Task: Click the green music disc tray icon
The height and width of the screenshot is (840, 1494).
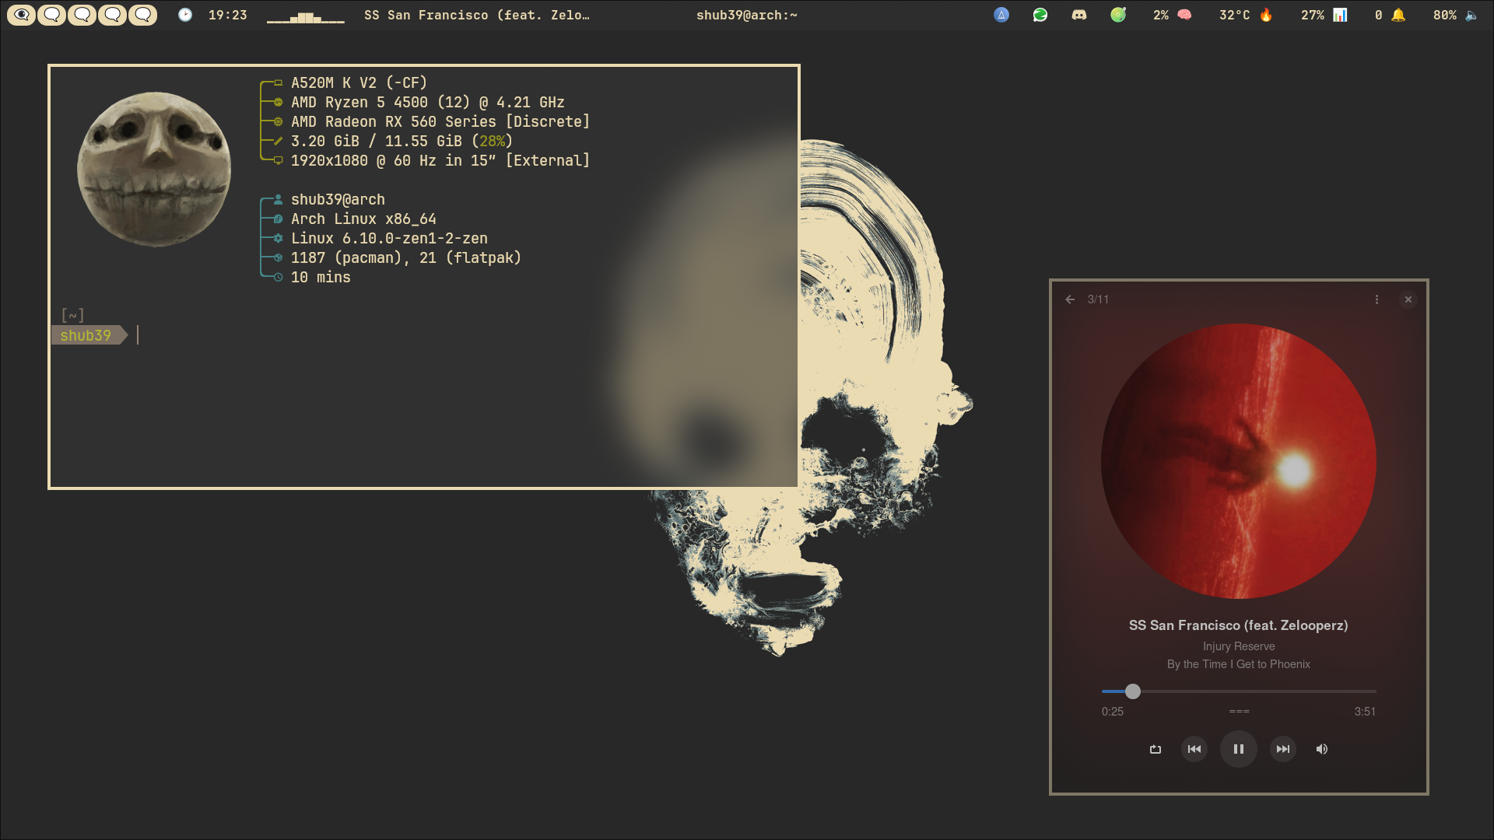Action: (1117, 15)
